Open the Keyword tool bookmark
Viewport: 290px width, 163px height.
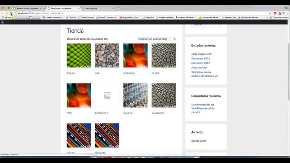[x=229, y=17]
